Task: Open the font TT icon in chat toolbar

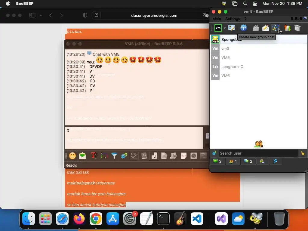Action: pos(94,156)
